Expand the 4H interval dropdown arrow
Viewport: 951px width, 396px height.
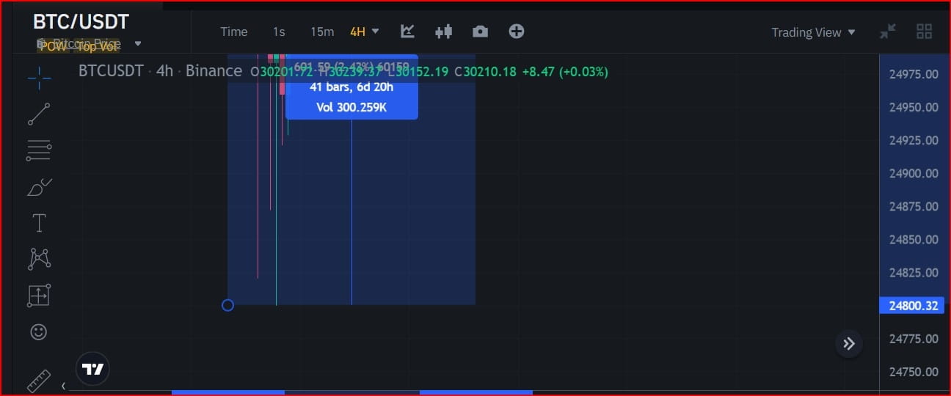point(376,31)
